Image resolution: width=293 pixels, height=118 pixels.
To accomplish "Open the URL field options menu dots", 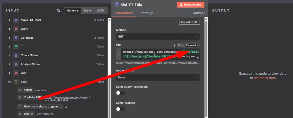I will tap(174, 45).
